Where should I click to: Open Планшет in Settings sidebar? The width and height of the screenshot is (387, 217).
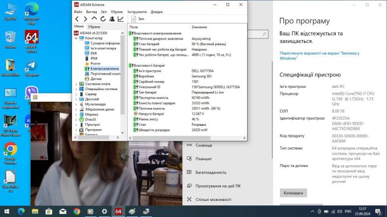click(200, 159)
